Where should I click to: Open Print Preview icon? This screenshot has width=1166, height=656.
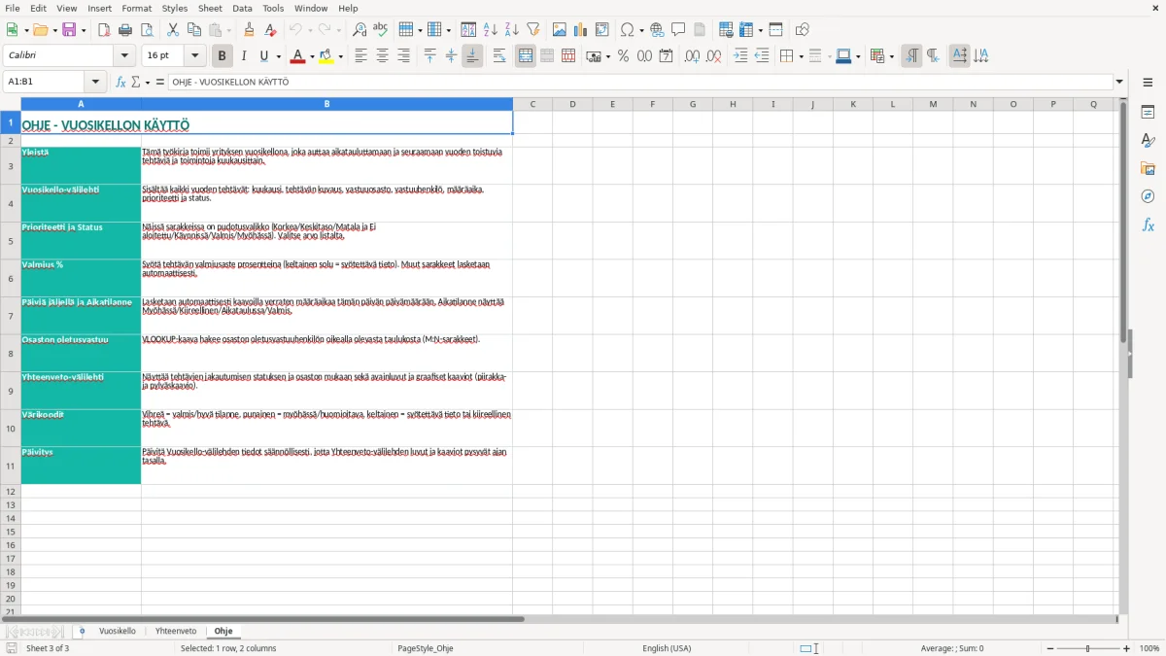coord(146,30)
